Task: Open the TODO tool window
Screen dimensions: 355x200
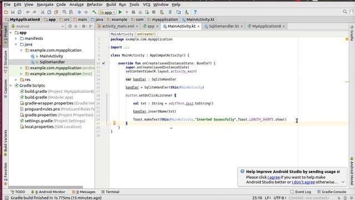Action: 18,192
